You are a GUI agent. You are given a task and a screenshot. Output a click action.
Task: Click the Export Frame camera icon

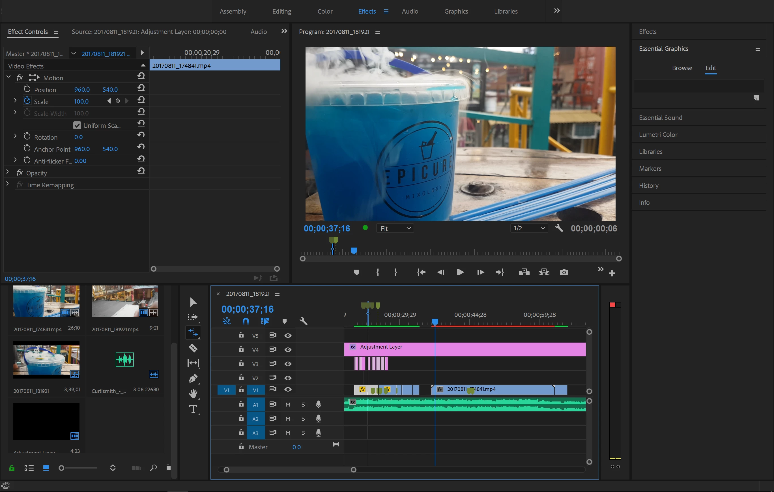pyautogui.click(x=564, y=272)
